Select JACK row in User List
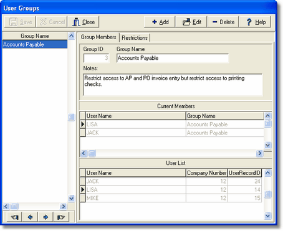Image resolution: width=283 pixels, height=231 pixels. click(x=171, y=181)
